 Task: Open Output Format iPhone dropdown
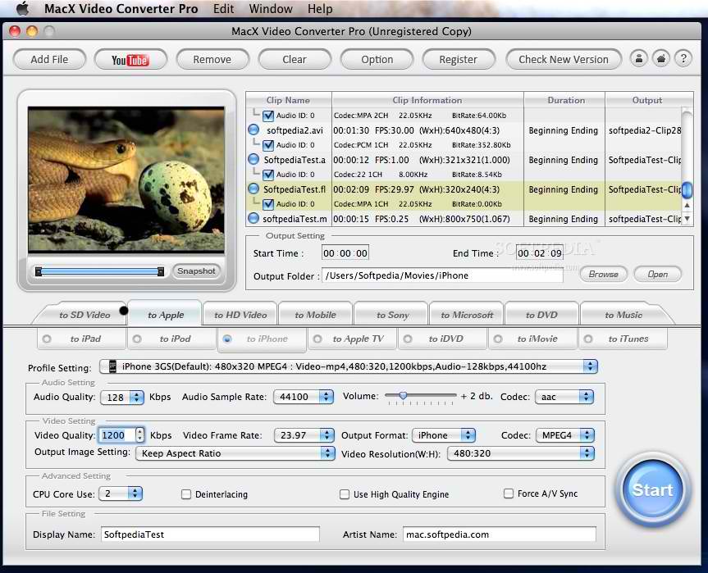point(444,435)
